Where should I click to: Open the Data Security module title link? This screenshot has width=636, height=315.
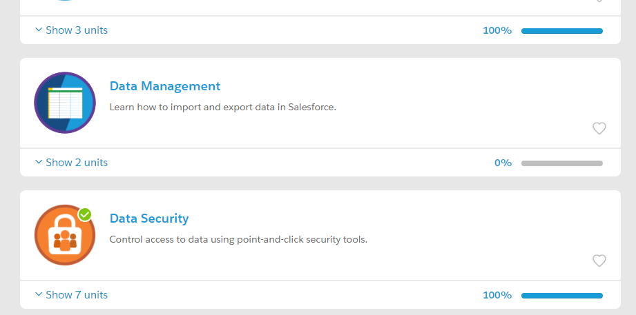point(149,219)
